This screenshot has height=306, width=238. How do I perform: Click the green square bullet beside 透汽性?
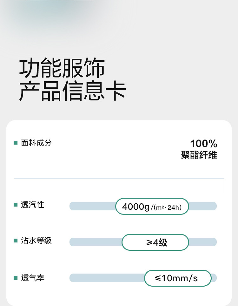tap(16, 205)
